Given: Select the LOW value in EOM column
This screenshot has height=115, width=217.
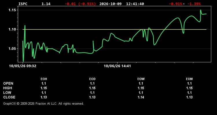Looking at the screenshot, I should 189,93.
